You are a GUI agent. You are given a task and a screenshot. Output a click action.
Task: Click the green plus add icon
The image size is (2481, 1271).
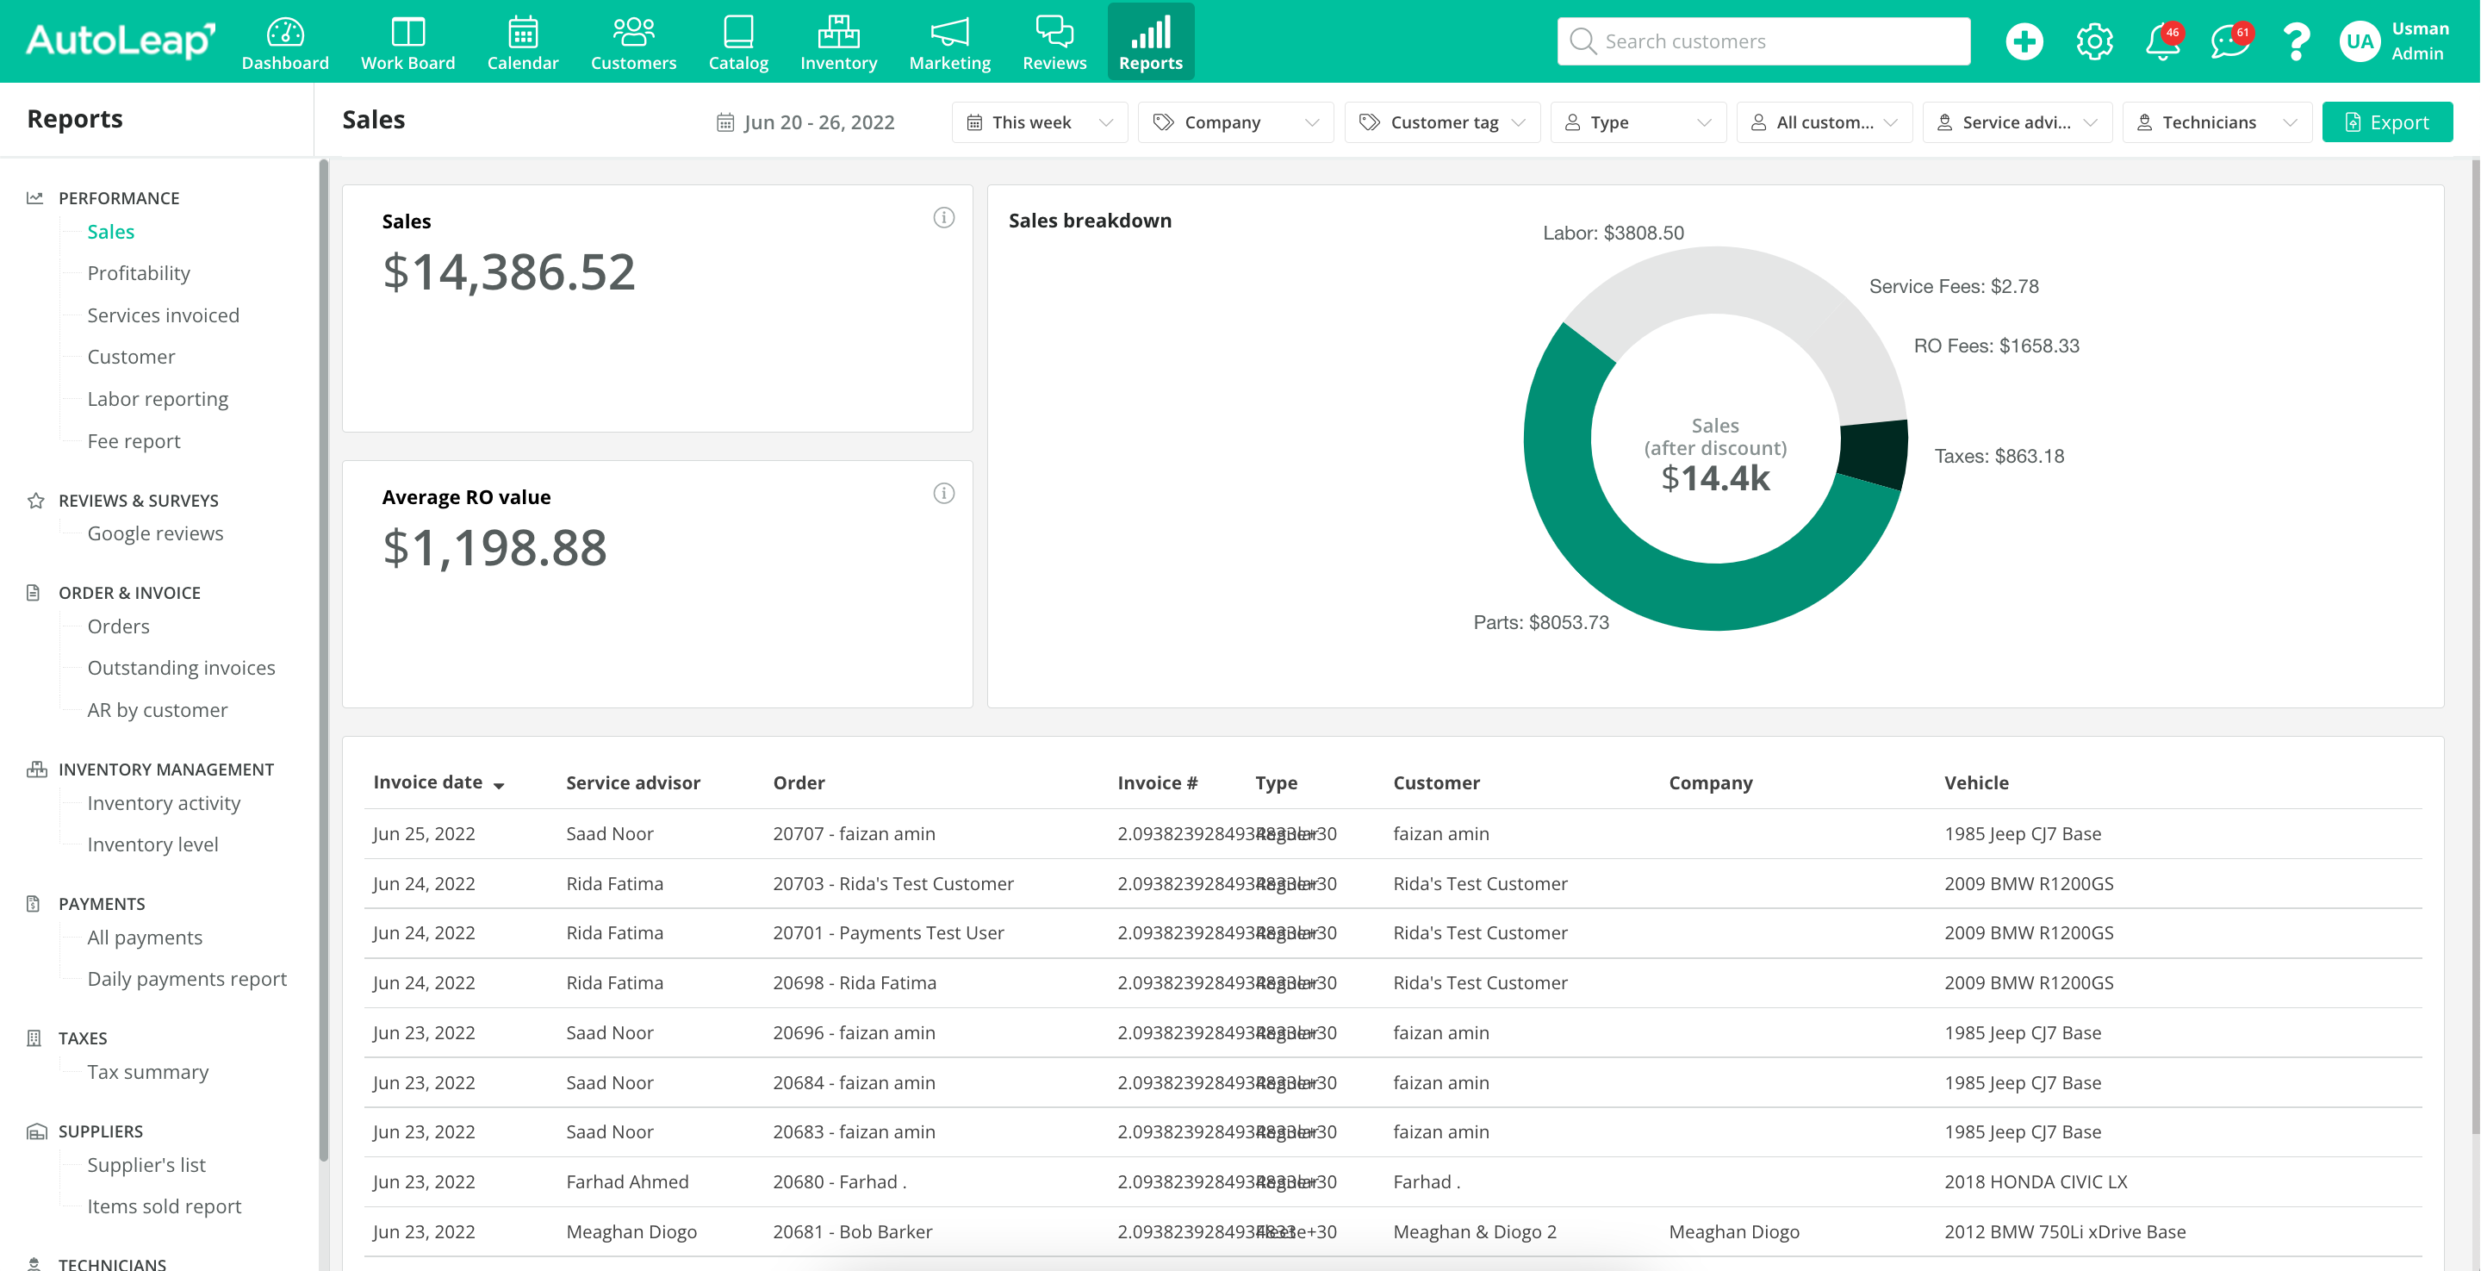[x=2024, y=41]
